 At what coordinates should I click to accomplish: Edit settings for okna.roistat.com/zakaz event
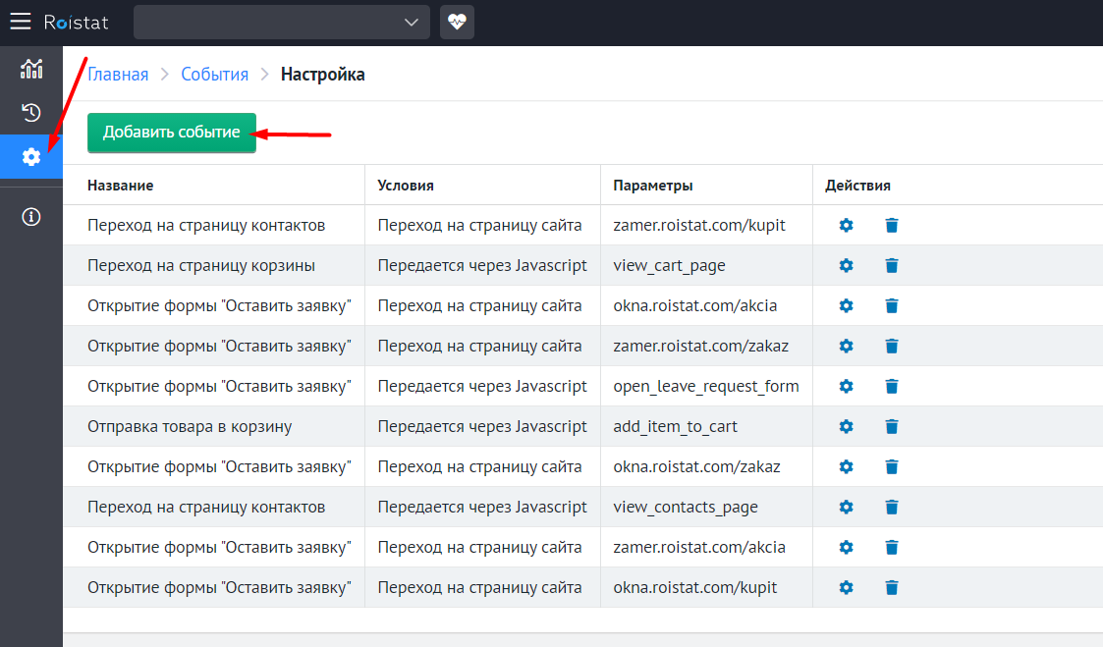847,466
